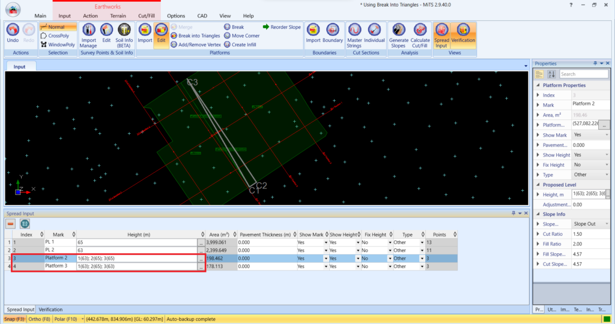Screen dimensions: 615x324
Task: Click ellipsis button for Platform 2 height
Action: [x=201, y=258]
